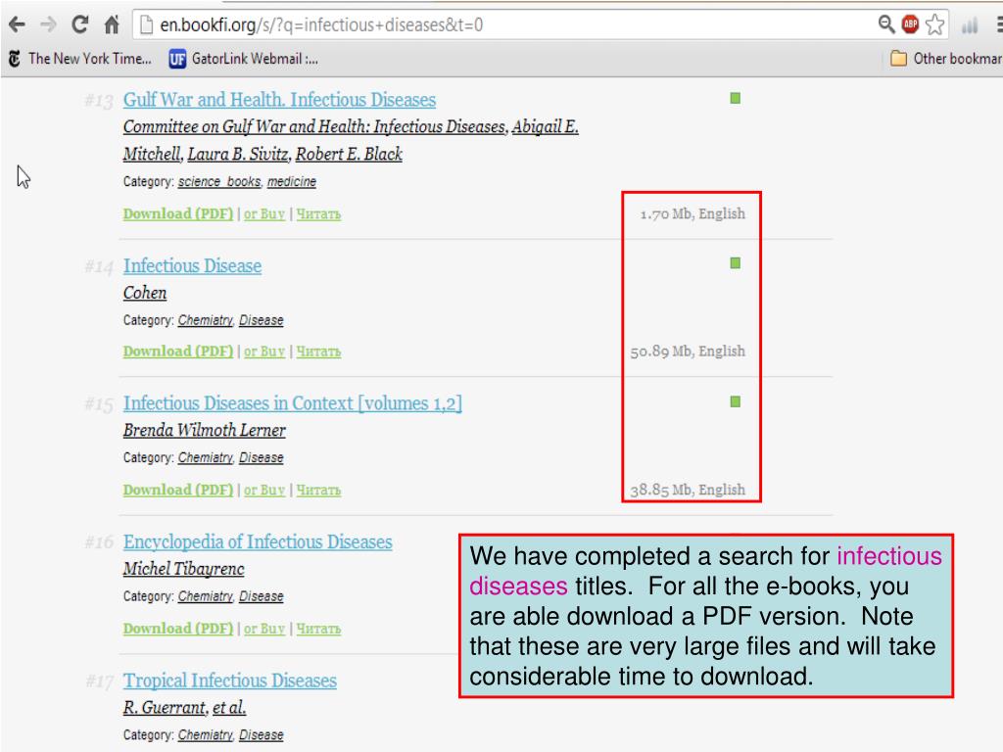1003x752 pixels.
Task: Open The New York Times bookmark
Action: tap(80, 59)
